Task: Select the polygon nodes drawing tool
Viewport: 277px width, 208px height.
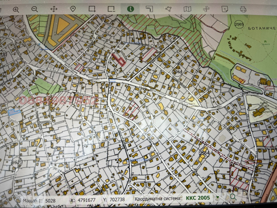Action: click(168, 9)
